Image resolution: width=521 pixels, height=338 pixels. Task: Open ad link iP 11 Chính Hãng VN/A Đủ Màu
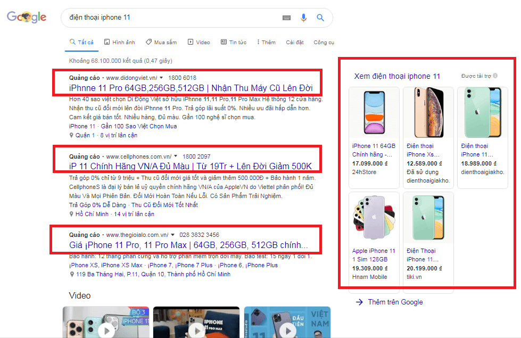tap(191, 166)
